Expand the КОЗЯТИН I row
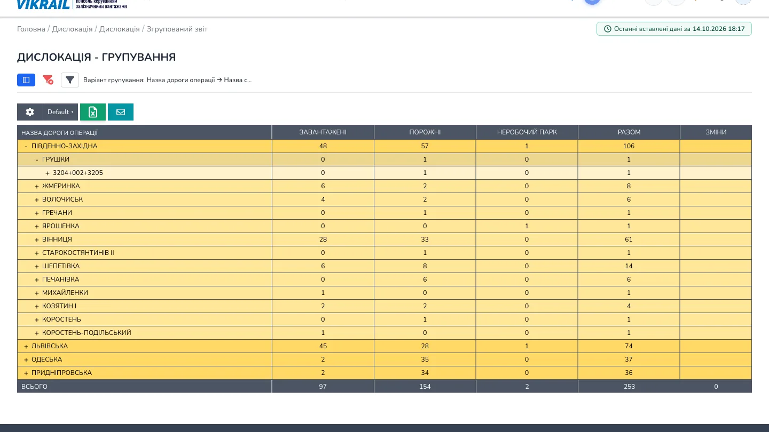The width and height of the screenshot is (769, 432). coord(37,306)
